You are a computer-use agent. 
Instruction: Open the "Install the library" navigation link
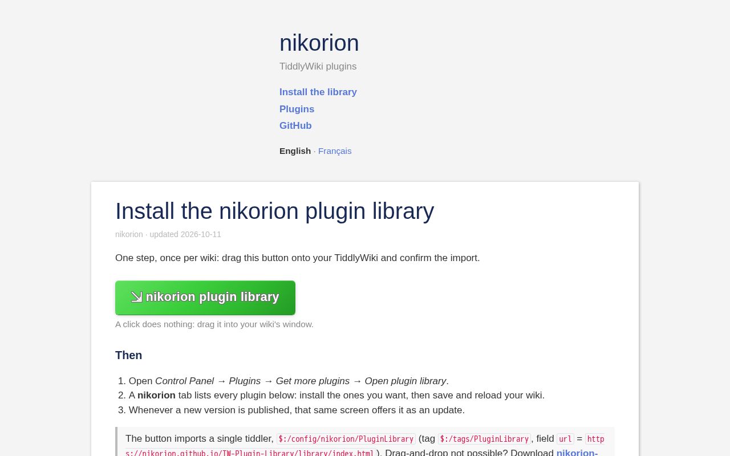[318, 92]
